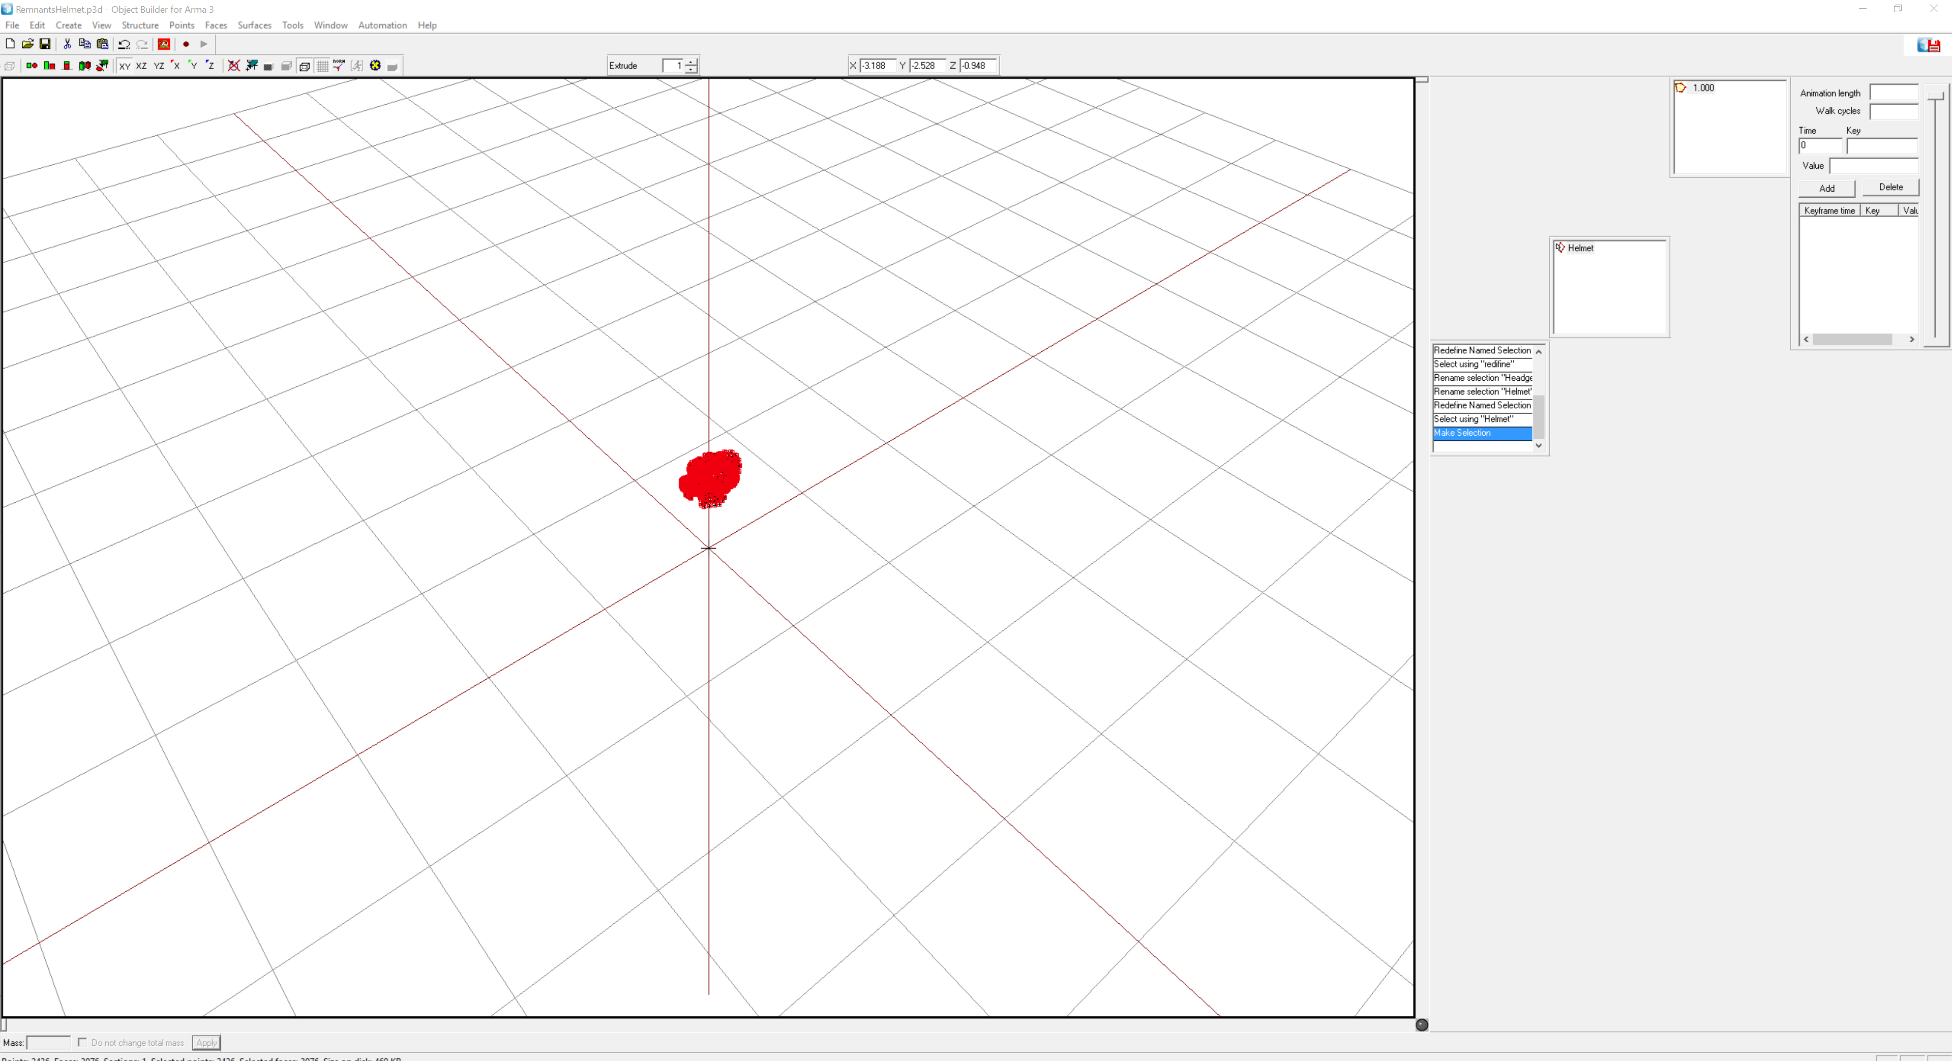Click the red record macro button
Viewport: 1952px width, 1061px height.
point(186,44)
